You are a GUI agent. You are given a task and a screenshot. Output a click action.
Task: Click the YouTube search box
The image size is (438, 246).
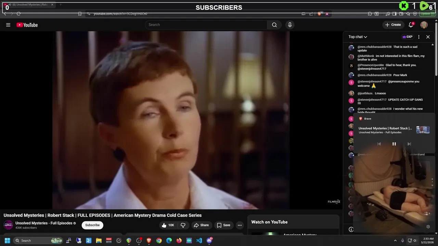pyautogui.click(x=206, y=25)
